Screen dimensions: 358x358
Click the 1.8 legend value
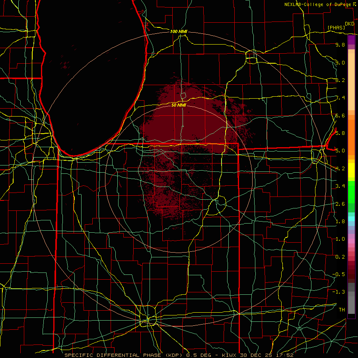pos(340,222)
